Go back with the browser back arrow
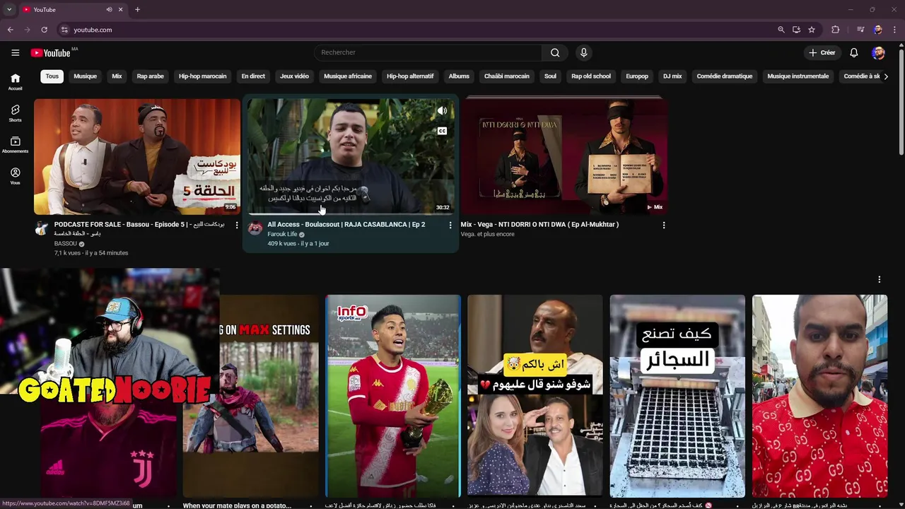The image size is (905, 509). coord(10,30)
